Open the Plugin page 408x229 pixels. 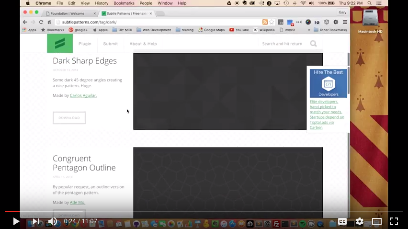tap(85, 44)
